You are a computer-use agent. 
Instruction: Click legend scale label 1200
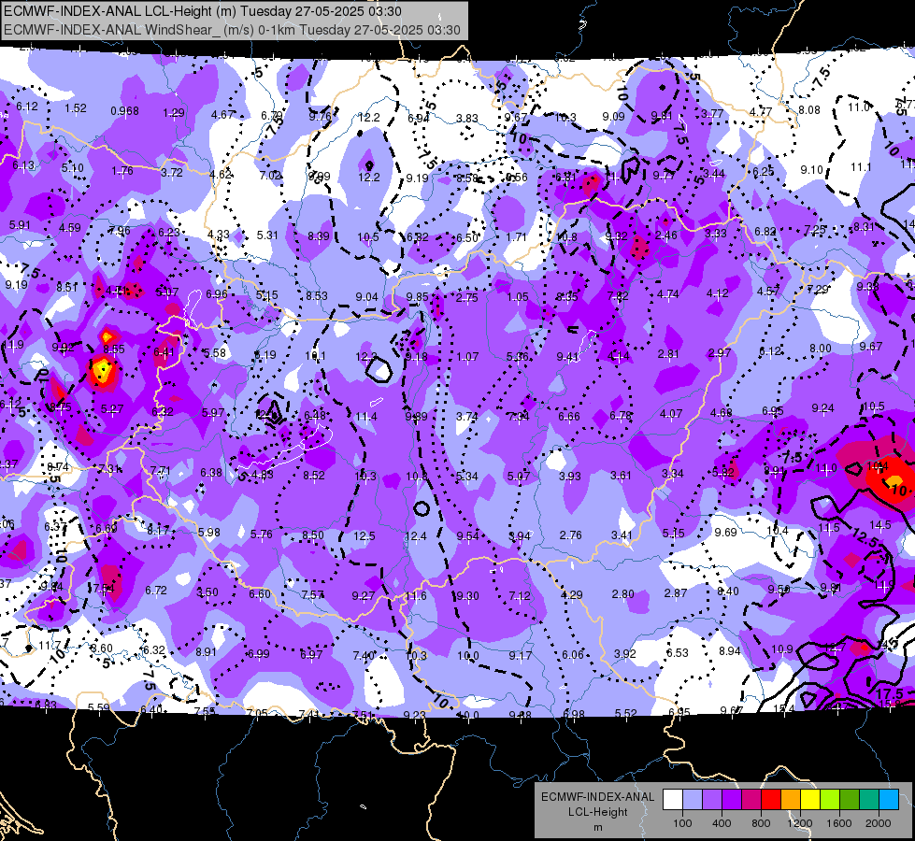[799, 823]
